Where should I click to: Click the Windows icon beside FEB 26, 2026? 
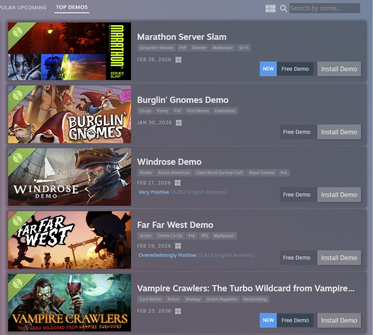179,60
